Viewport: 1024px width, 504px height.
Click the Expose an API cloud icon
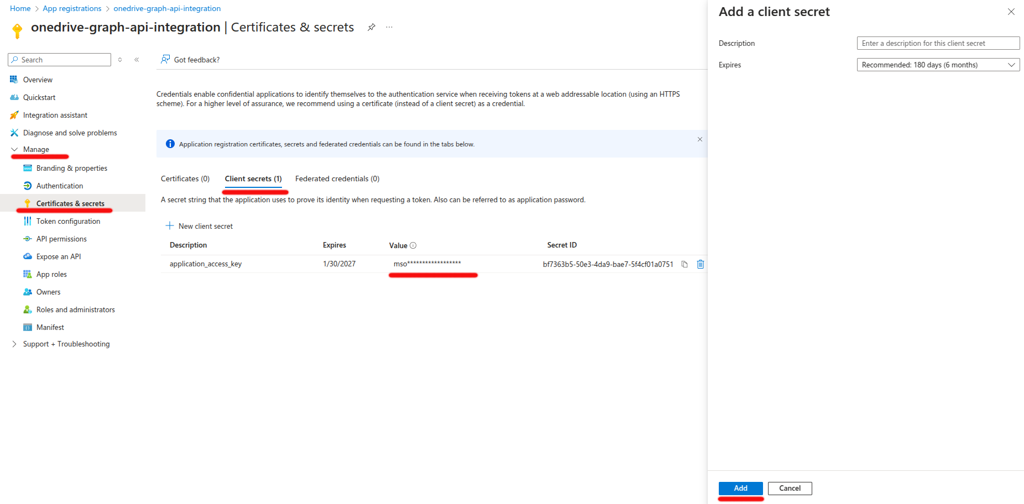[x=27, y=256]
